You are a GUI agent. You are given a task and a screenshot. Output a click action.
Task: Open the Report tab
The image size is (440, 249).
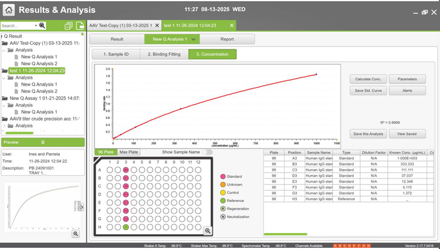[227, 39]
